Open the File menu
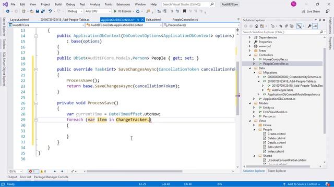This screenshot has height=187, width=334. (13, 4)
